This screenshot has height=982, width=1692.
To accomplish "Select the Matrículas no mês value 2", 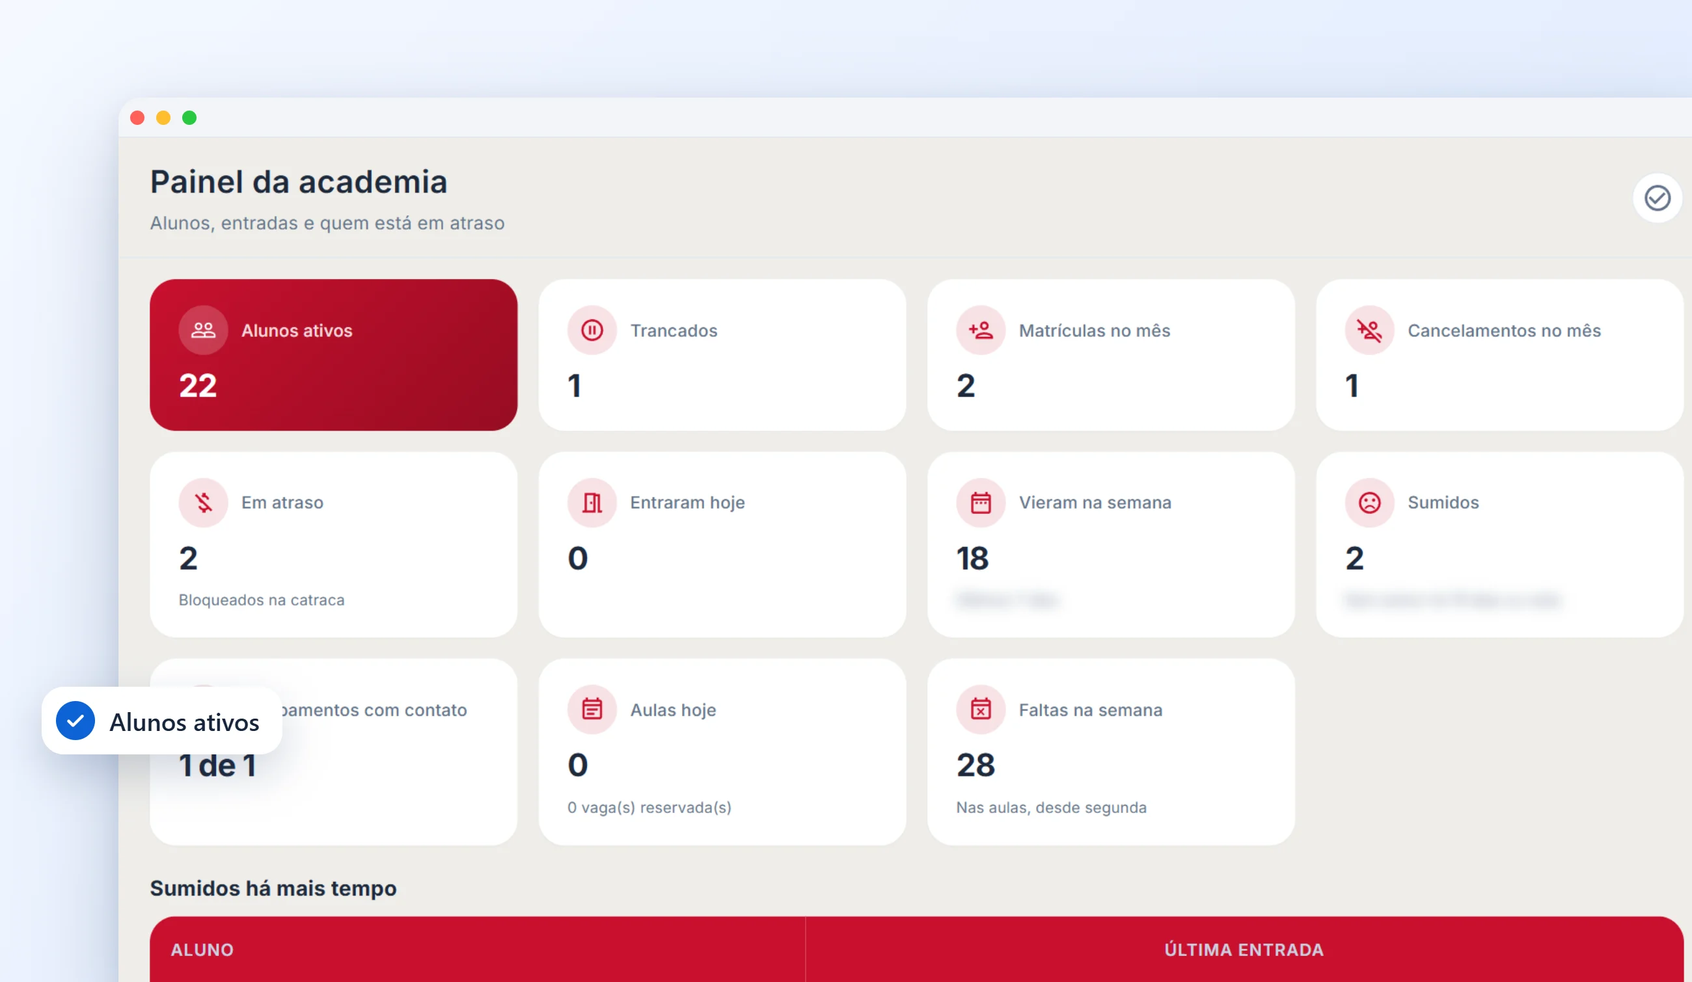I will [966, 386].
